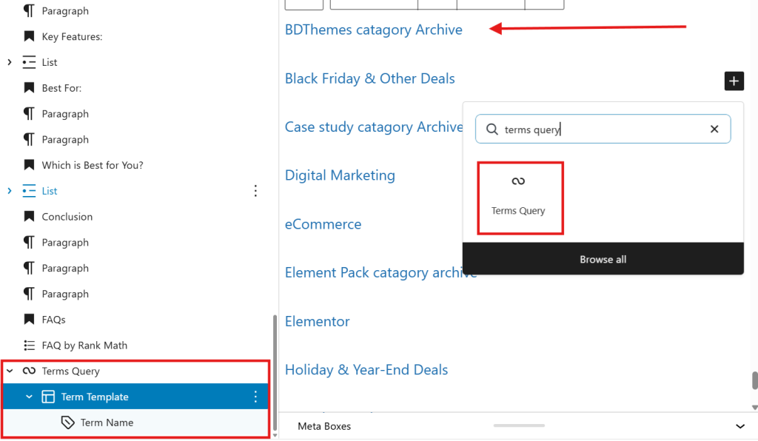
Task: Click the FAQ by Rank Math block icon
Action: (30, 345)
